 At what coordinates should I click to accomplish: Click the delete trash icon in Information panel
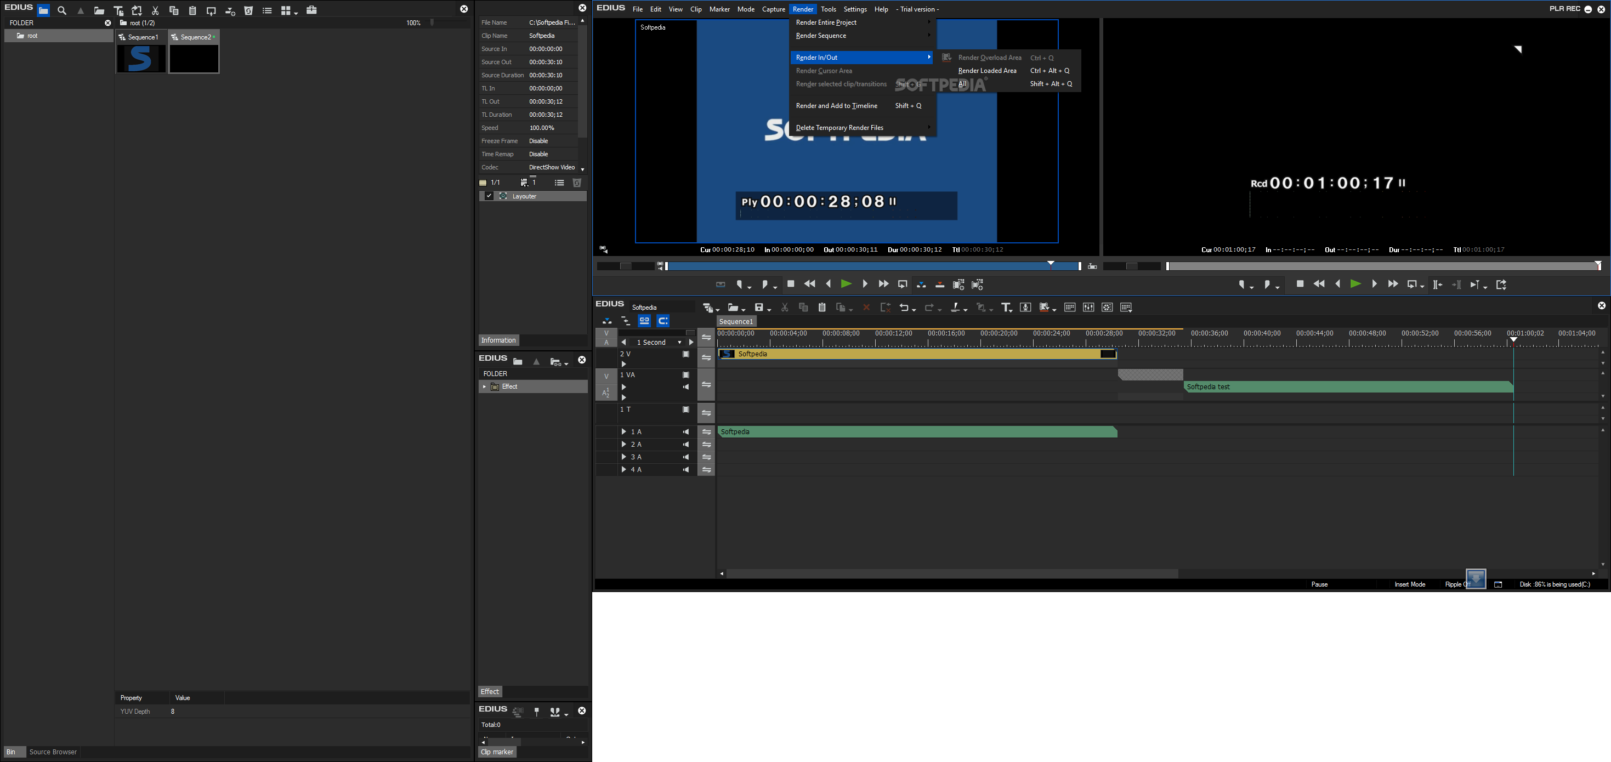pyautogui.click(x=577, y=183)
